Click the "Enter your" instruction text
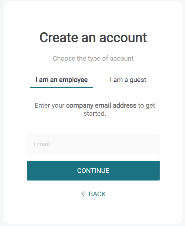 coord(50,105)
